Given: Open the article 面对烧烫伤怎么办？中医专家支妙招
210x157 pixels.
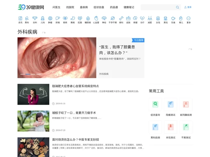Looking at the screenshot, I should click(x=76, y=140).
